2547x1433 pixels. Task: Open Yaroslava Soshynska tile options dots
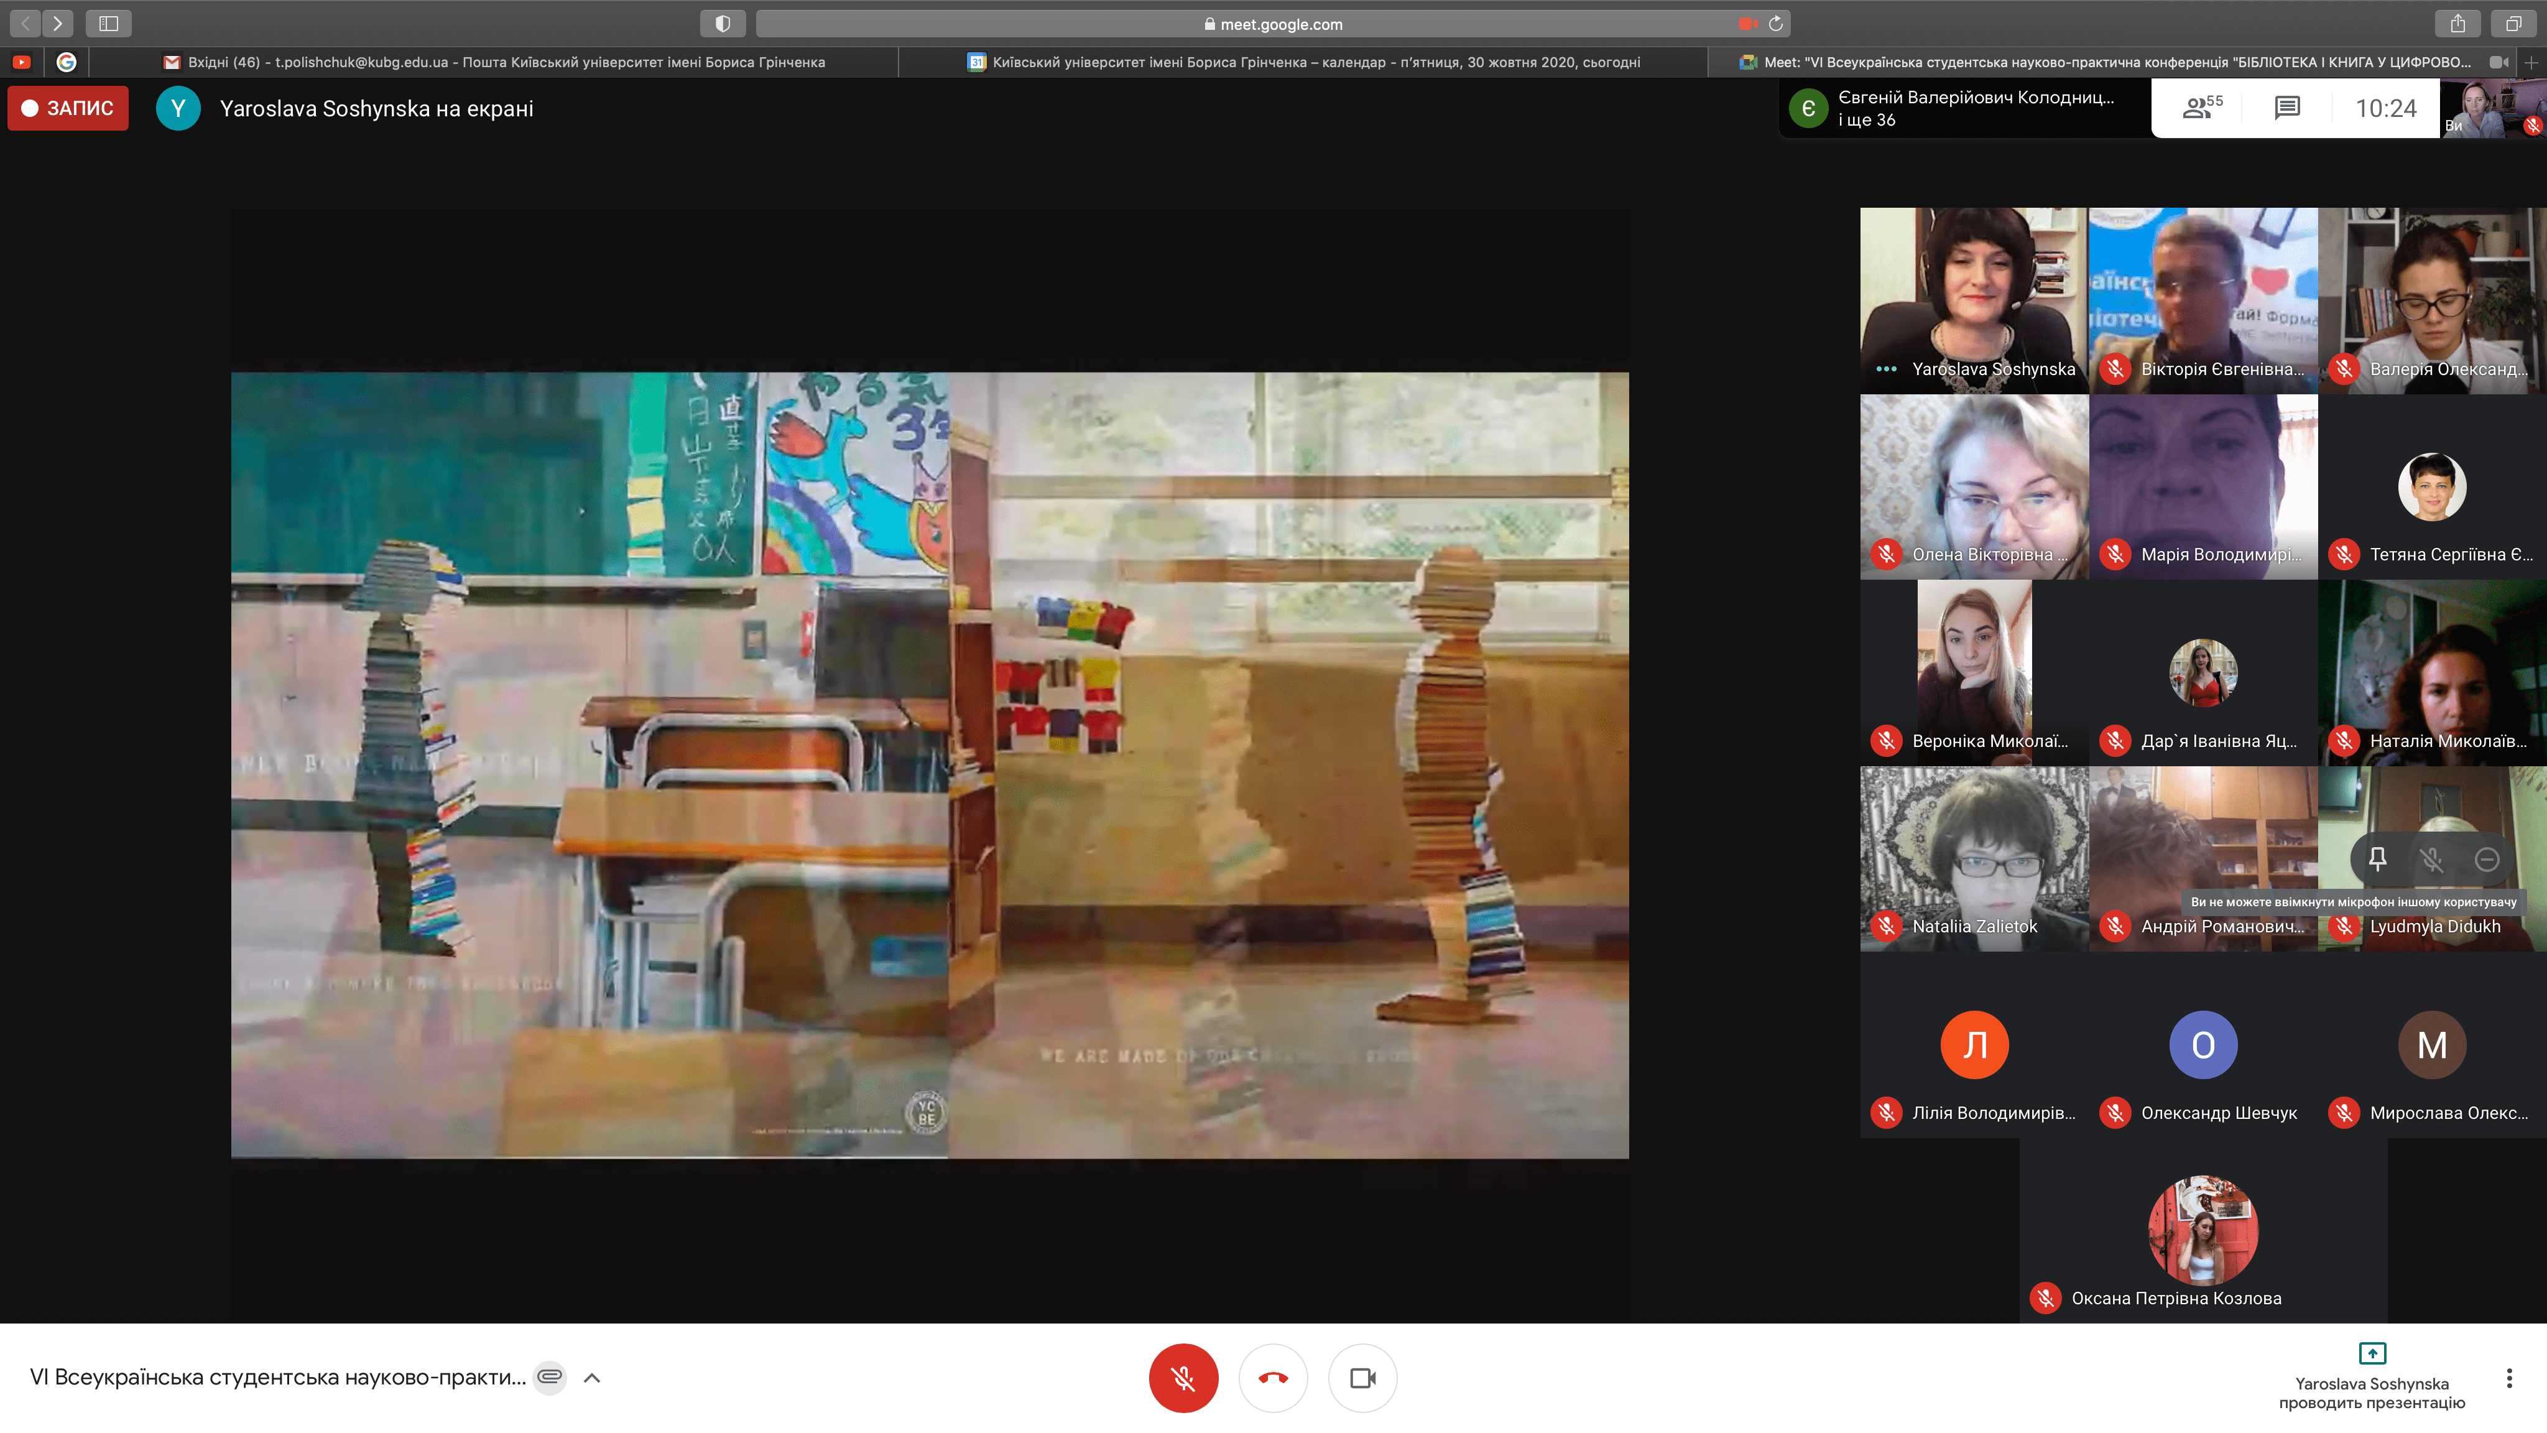click(1885, 369)
